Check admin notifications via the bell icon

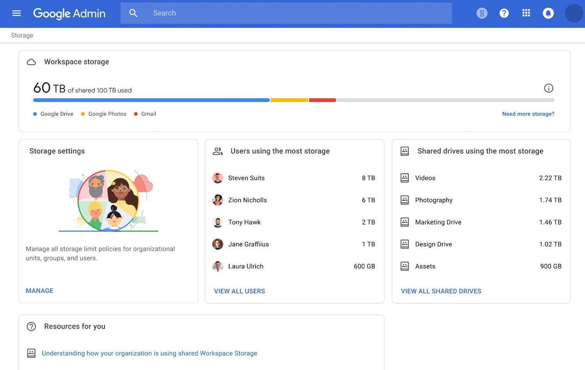[548, 13]
